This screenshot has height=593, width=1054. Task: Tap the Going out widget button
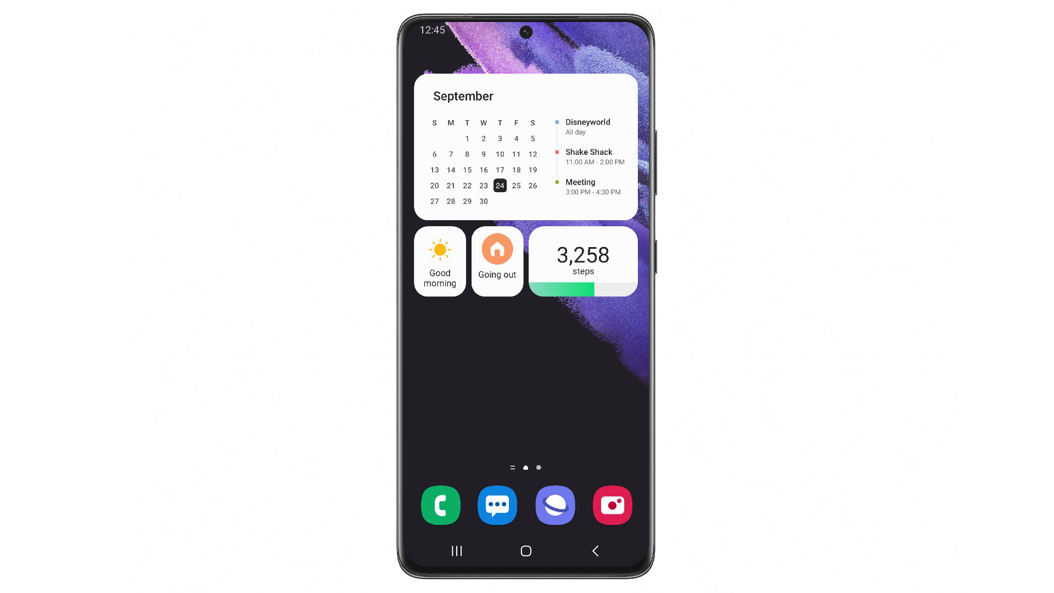(x=497, y=261)
